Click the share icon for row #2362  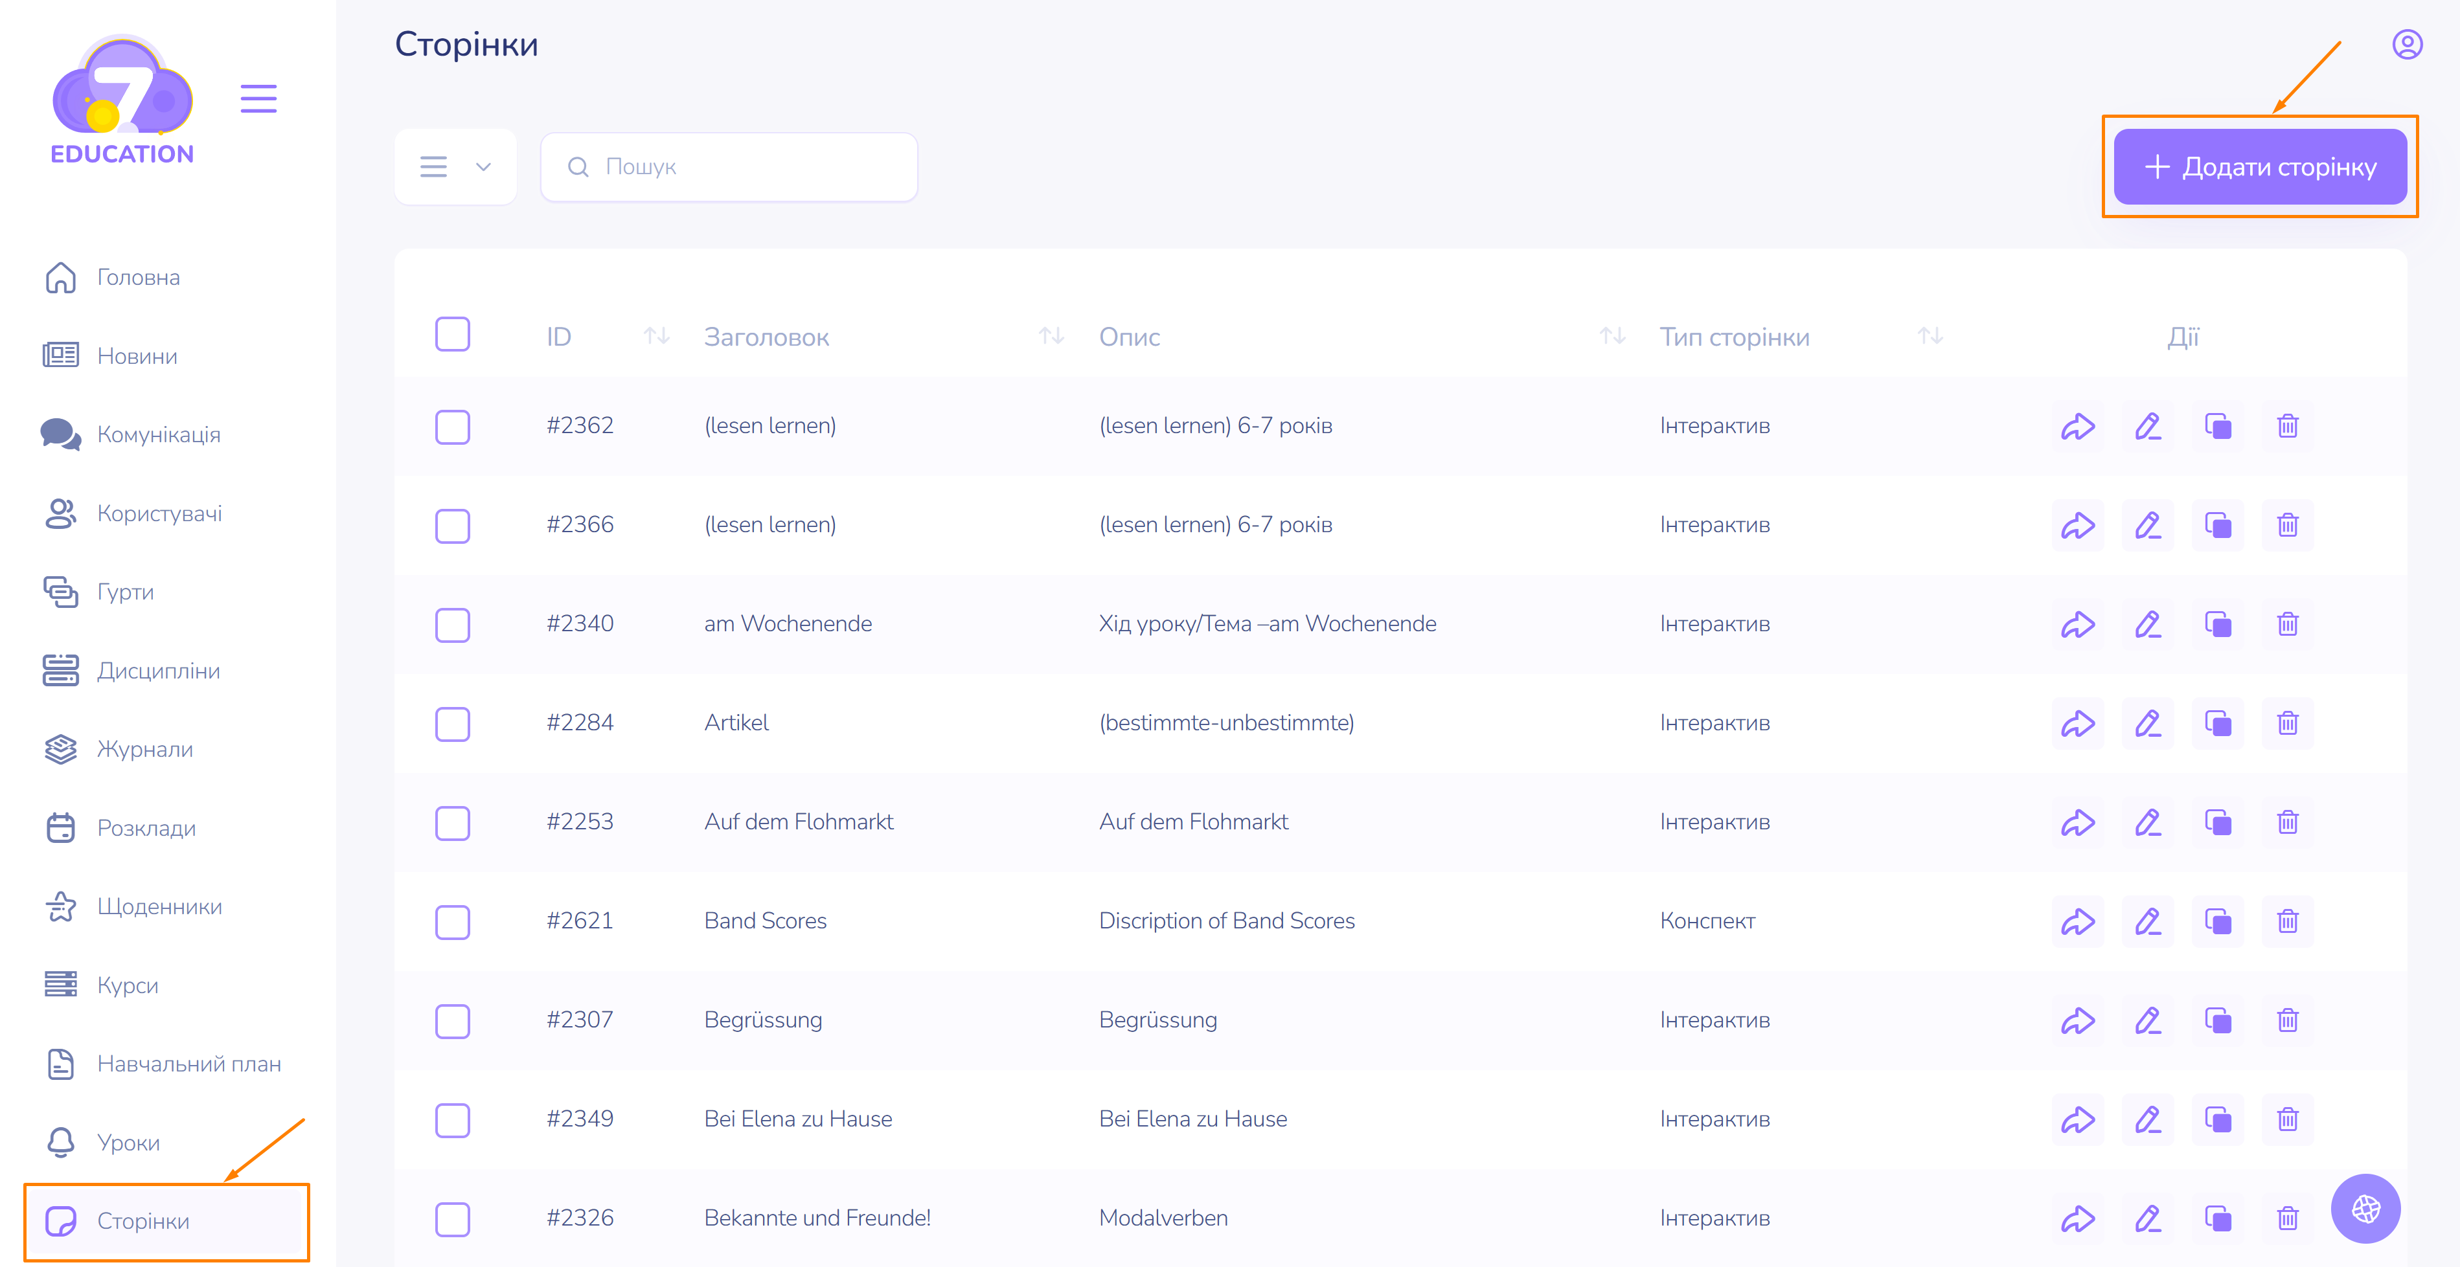[2078, 426]
